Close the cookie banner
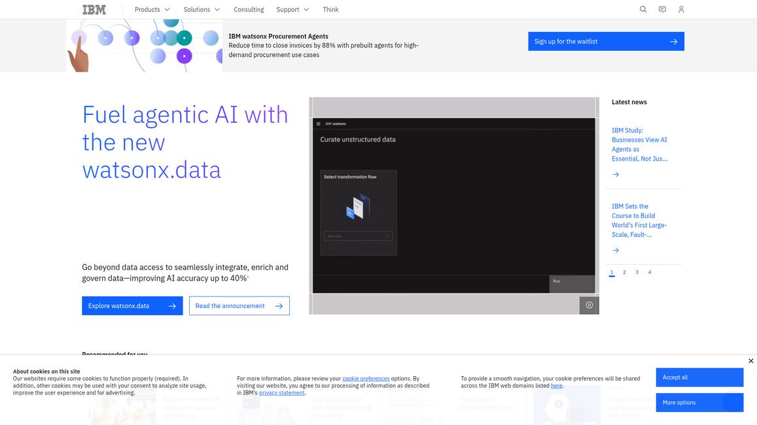Screen dimensions: 757x425 (750, 361)
